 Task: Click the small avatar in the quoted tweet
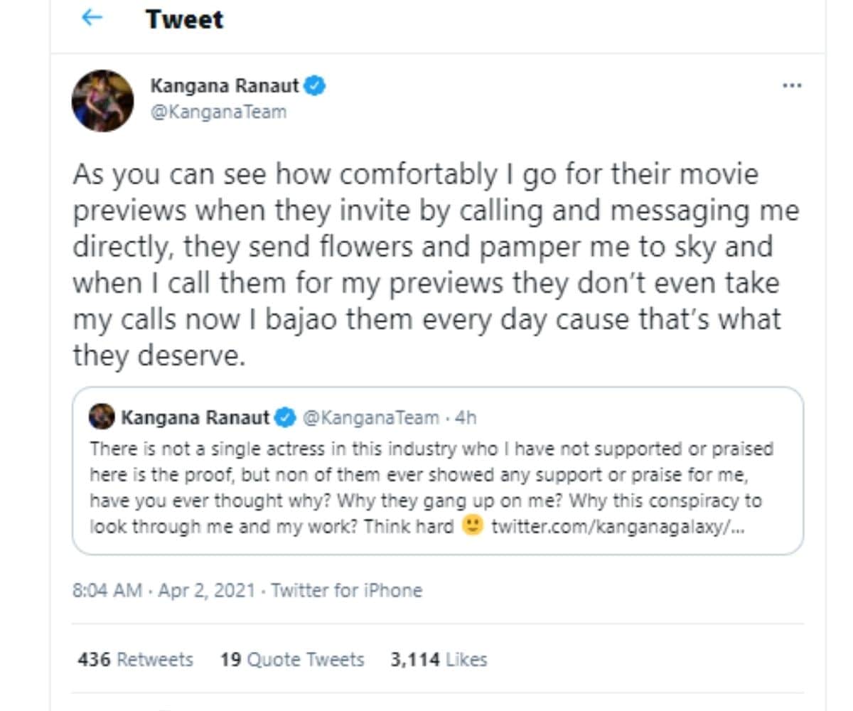click(x=102, y=417)
